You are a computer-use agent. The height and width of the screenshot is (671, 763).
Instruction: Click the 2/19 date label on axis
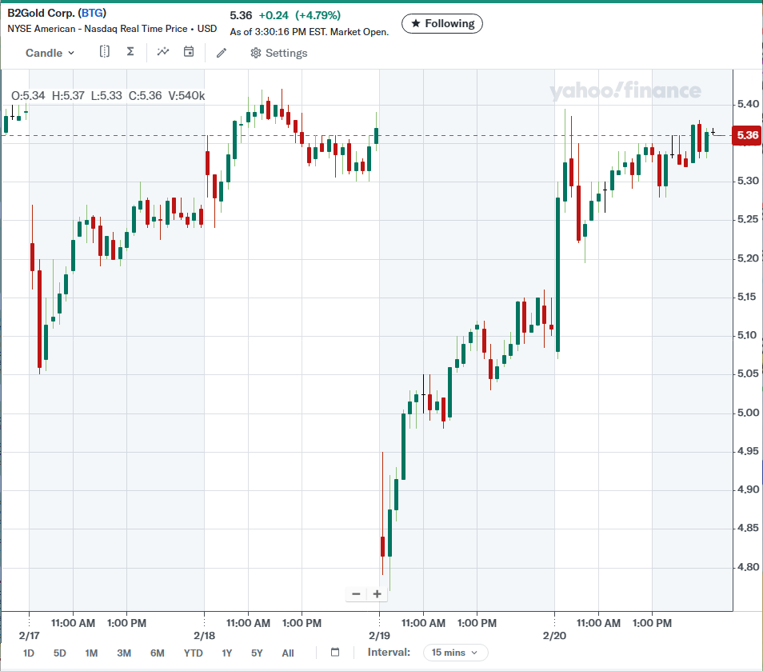(x=379, y=636)
